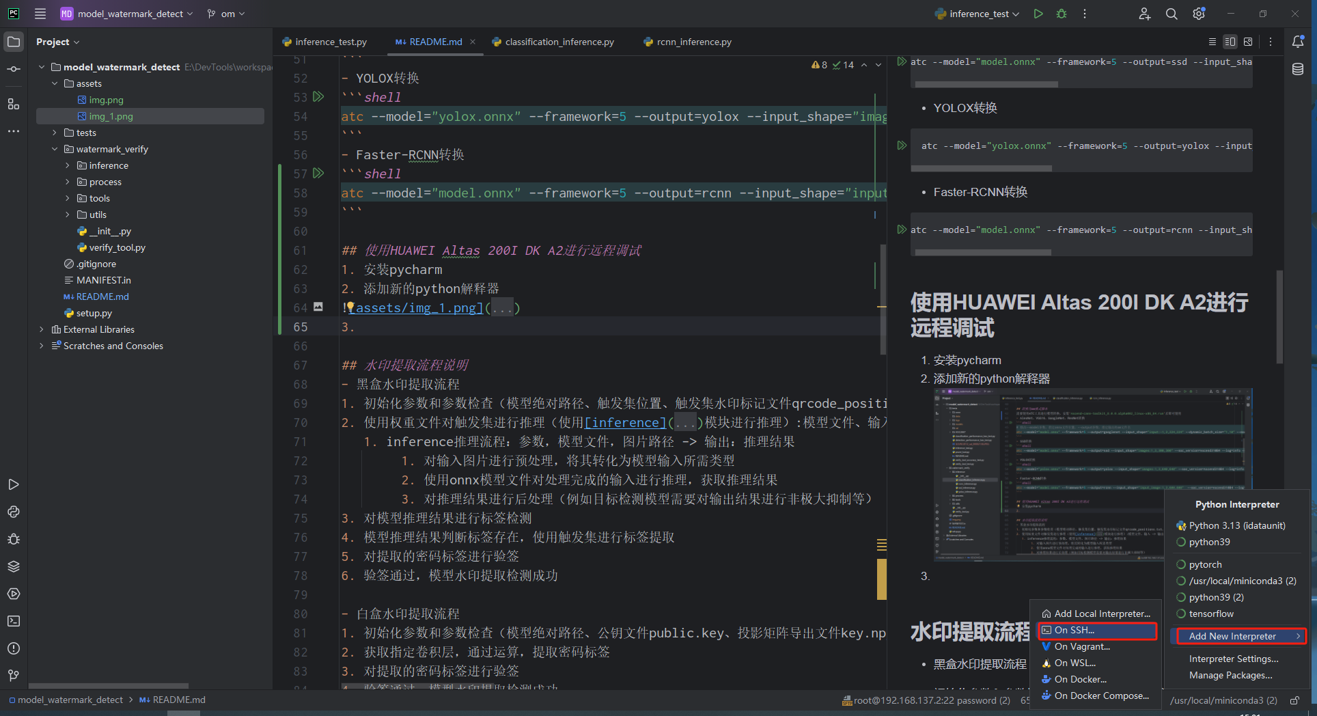Choose Add Local Interpreter...
Viewport: 1317px width, 716px height.
(x=1097, y=614)
